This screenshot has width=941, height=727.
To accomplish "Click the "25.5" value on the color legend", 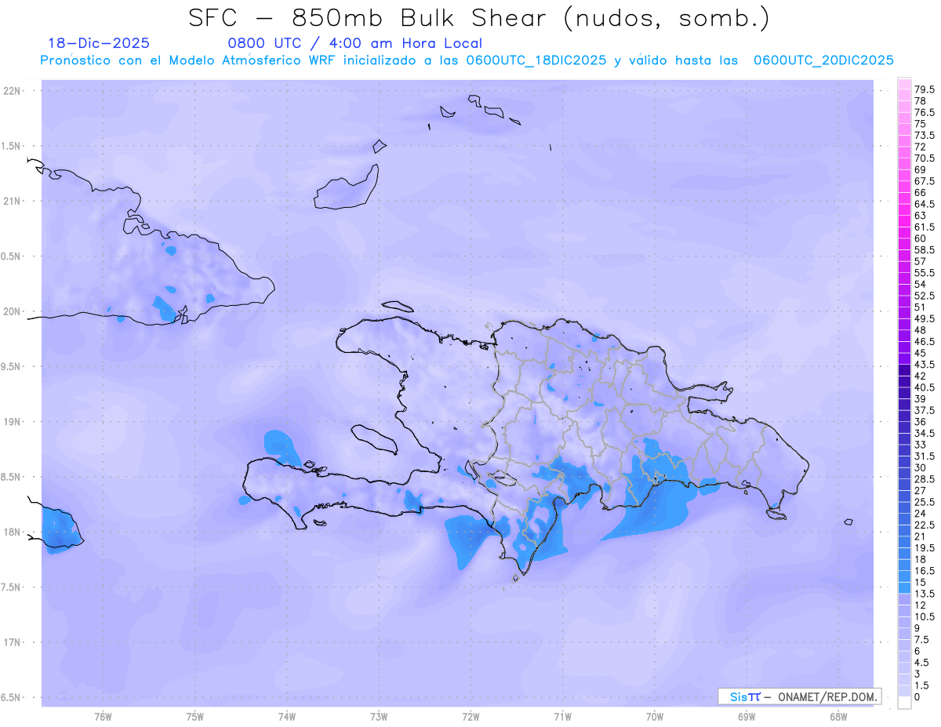I will (924, 502).
